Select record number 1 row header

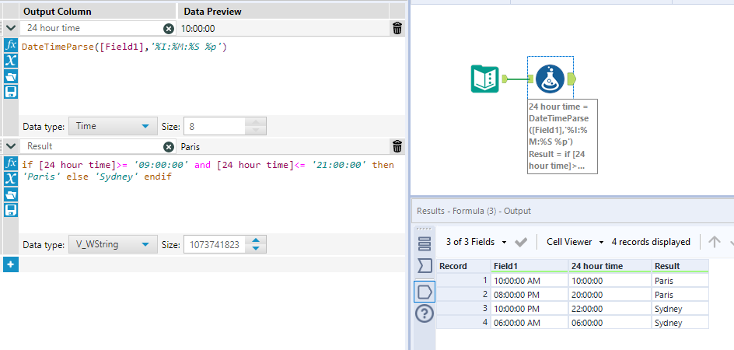click(x=463, y=281)
